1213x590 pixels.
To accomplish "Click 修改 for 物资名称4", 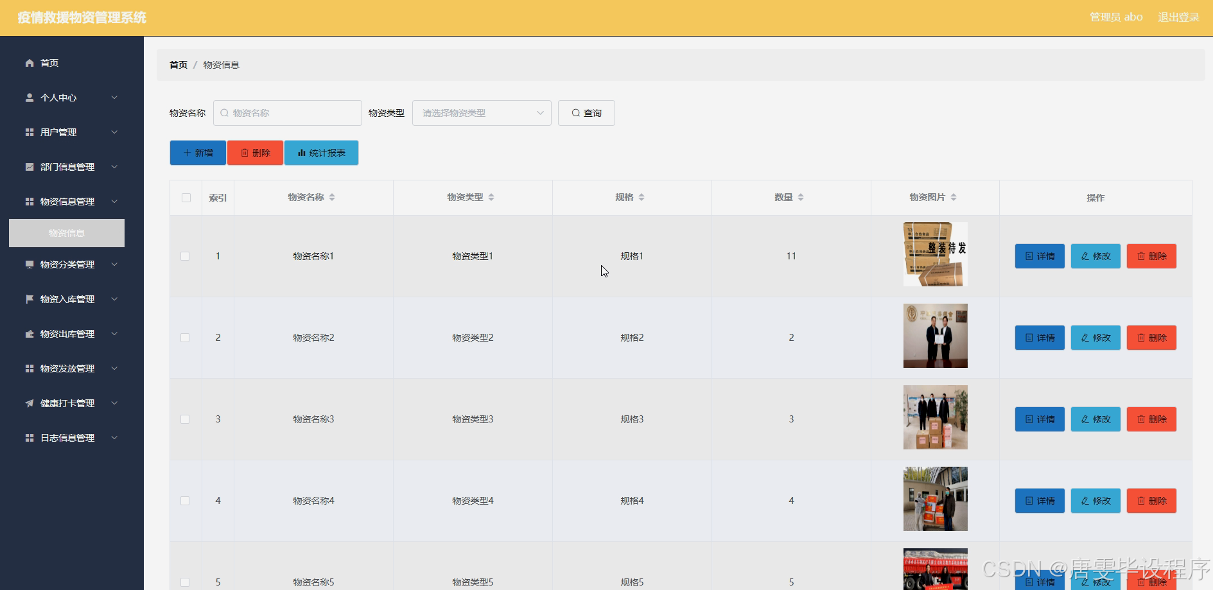I will 1095,501.
